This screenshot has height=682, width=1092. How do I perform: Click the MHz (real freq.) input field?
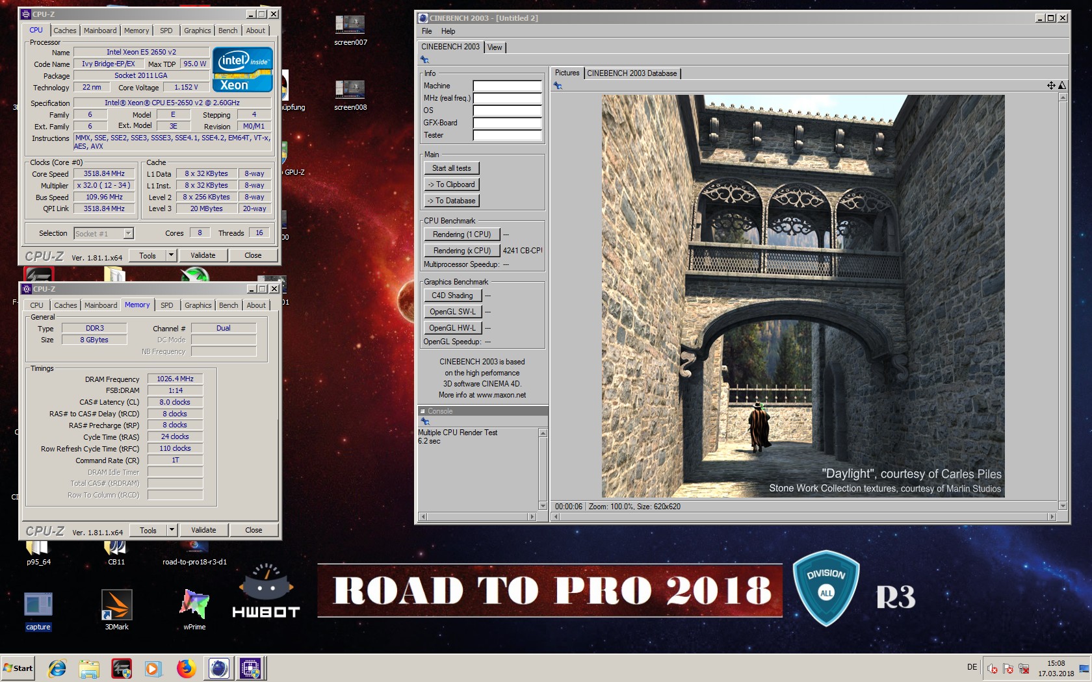tap(507, 98)
